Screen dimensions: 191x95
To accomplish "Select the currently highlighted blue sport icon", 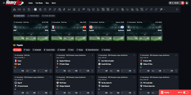I will (35, 9).
